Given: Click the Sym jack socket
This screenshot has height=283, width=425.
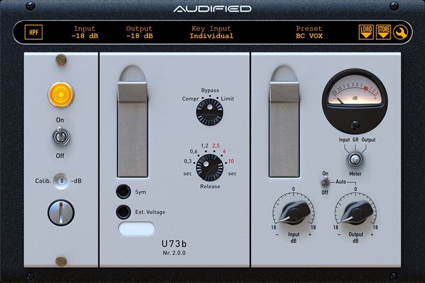Looking at the screenshot, I should click(123, 192).
